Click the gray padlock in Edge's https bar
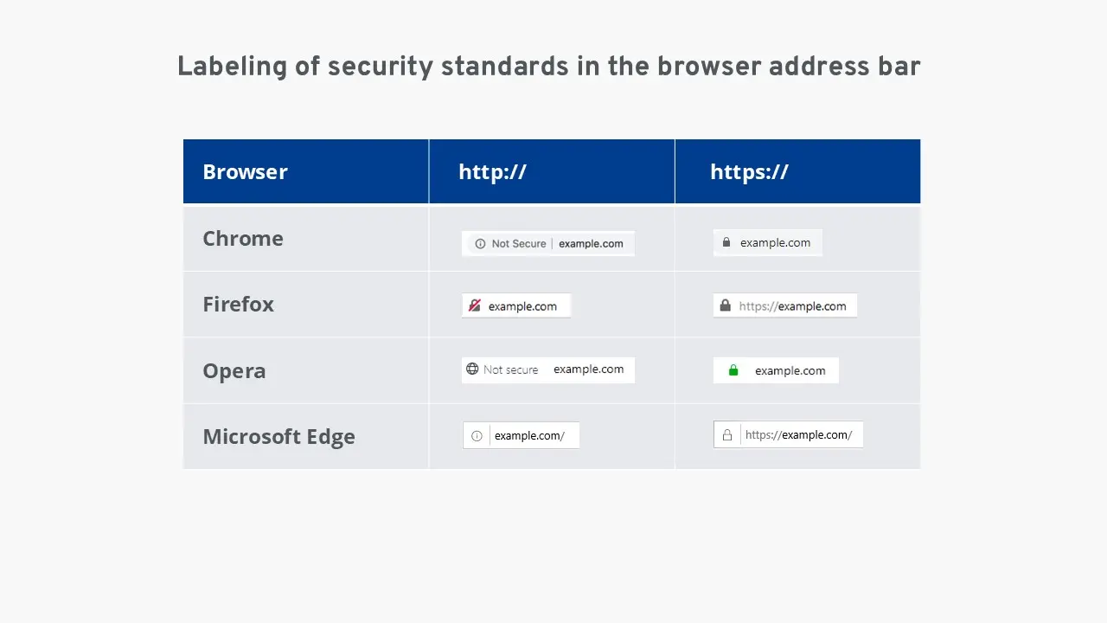The image size is (1107, 623). click(726, 434)
